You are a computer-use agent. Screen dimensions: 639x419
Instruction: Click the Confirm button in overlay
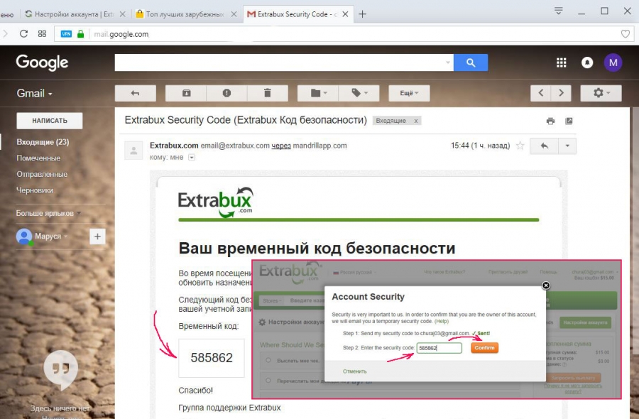point(484,348)
